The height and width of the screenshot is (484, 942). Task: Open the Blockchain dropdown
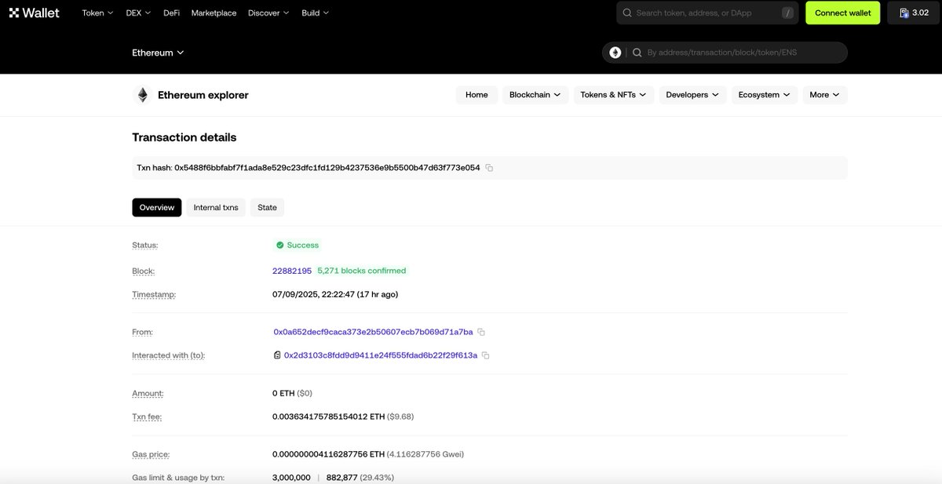point(535,95)
